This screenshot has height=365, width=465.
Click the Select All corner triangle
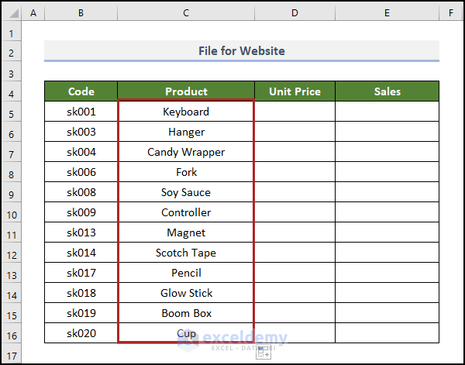tap(11, 14)
